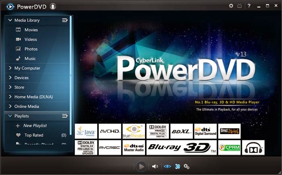The width and height of the screenshot is (282, 175).
Task: Click the Videos camera icon
Action: [x=18, y=39]
